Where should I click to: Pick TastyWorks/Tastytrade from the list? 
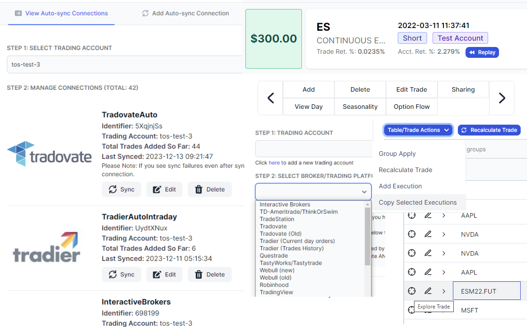pos(291,263)
